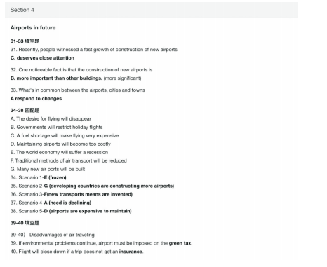Click the bold answer green tax
The width and height of the screenshot is (327, 267).
180,243
